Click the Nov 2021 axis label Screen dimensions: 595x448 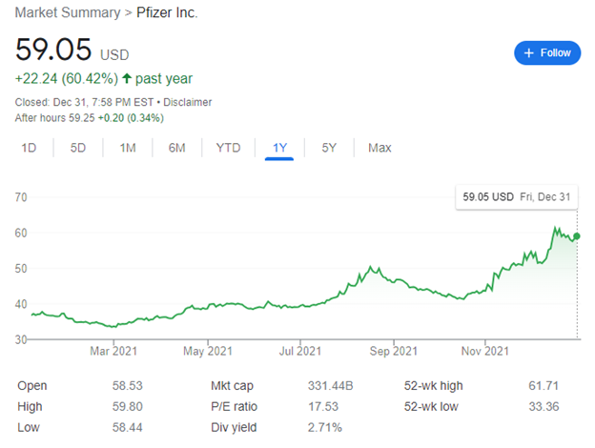coord(485,351)
